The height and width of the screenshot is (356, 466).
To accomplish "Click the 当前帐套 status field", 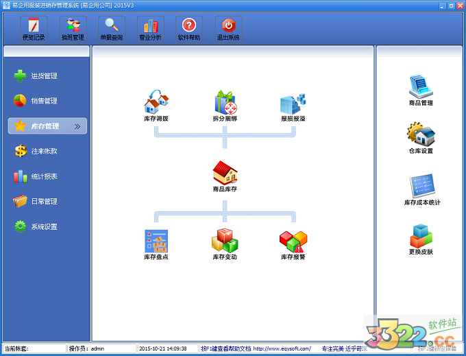I will 34,348.
